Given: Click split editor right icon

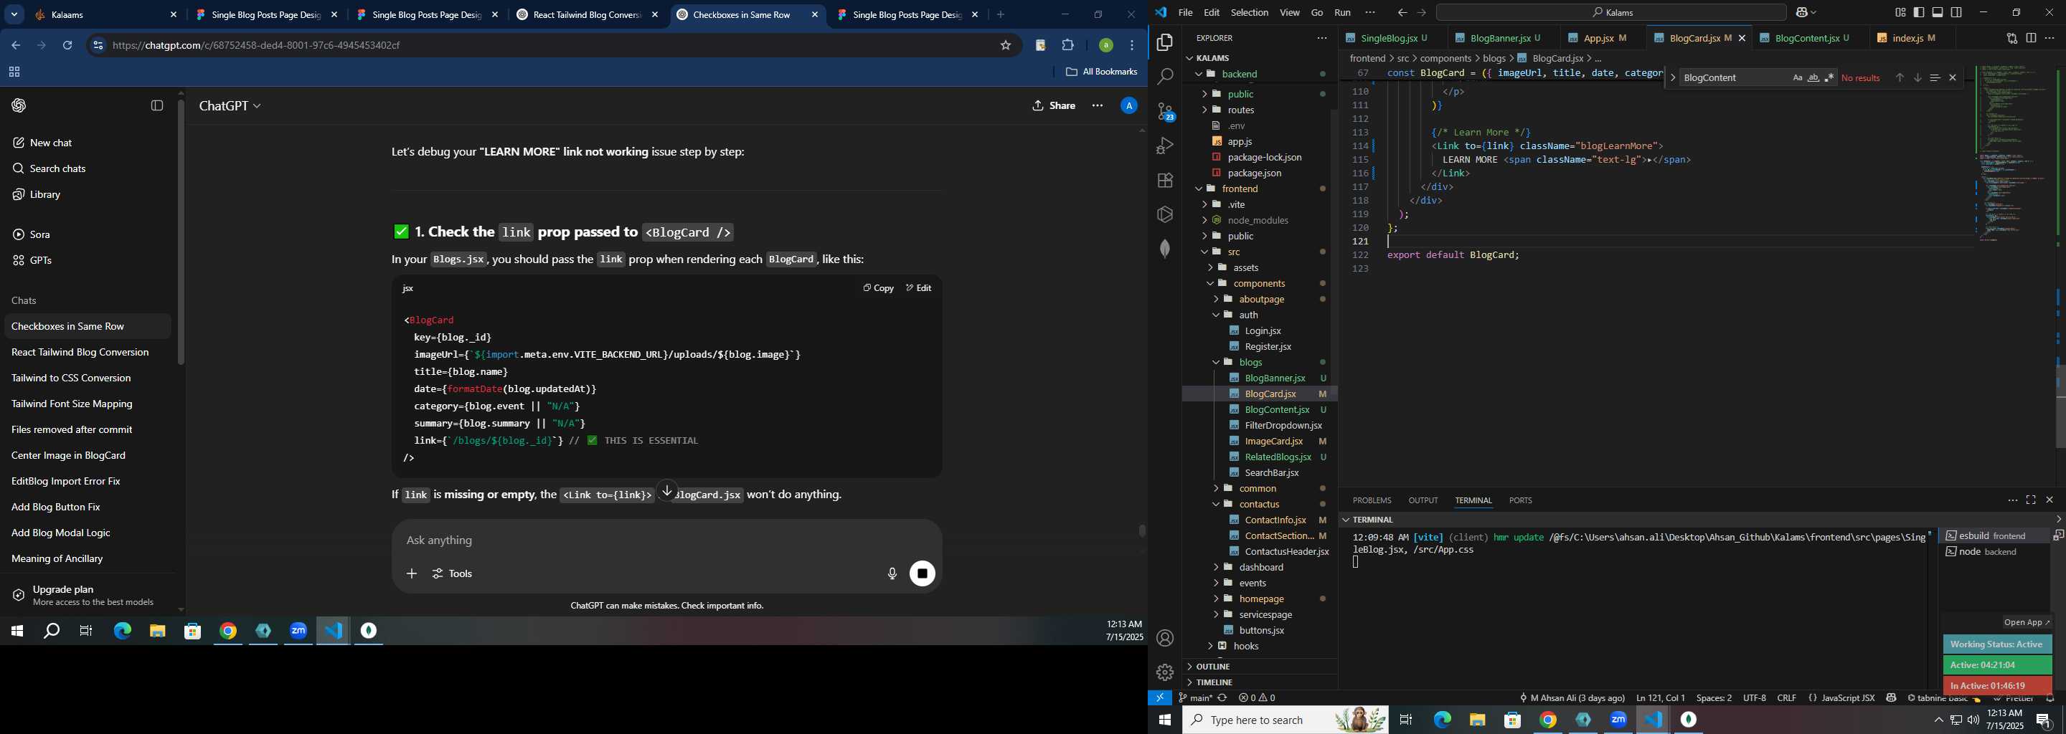Looking at the screenshot, I should [x=2031, y=38].
